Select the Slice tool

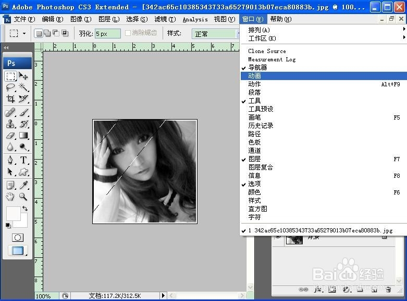[x=23, y=98]
